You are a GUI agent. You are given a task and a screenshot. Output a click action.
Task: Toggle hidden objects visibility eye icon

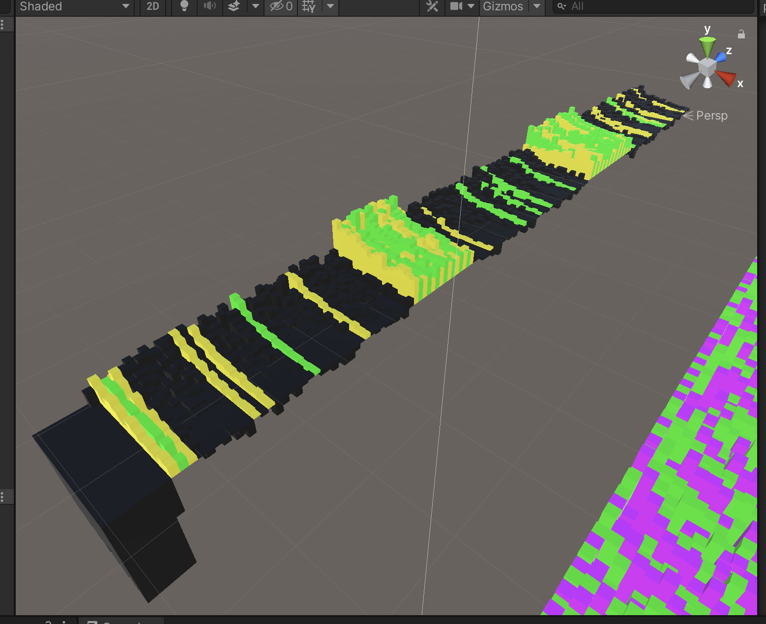pos(281,6)
